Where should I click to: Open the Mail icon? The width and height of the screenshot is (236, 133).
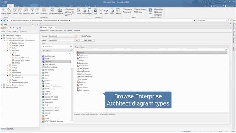[101, 11]
